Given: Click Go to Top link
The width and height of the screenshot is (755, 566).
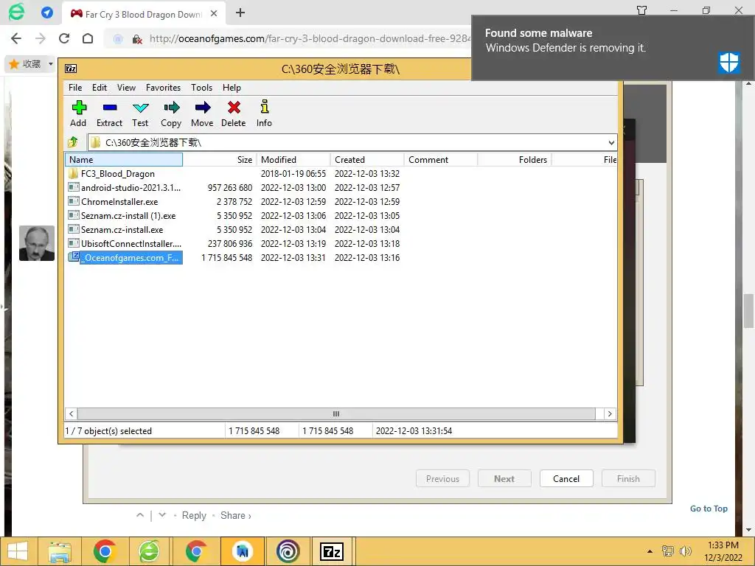Looking at the screenshot, I should click(709, 509).
